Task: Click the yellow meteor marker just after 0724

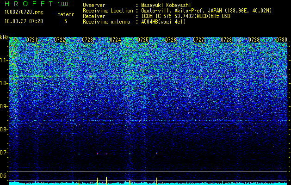Action: click(130, 182)
